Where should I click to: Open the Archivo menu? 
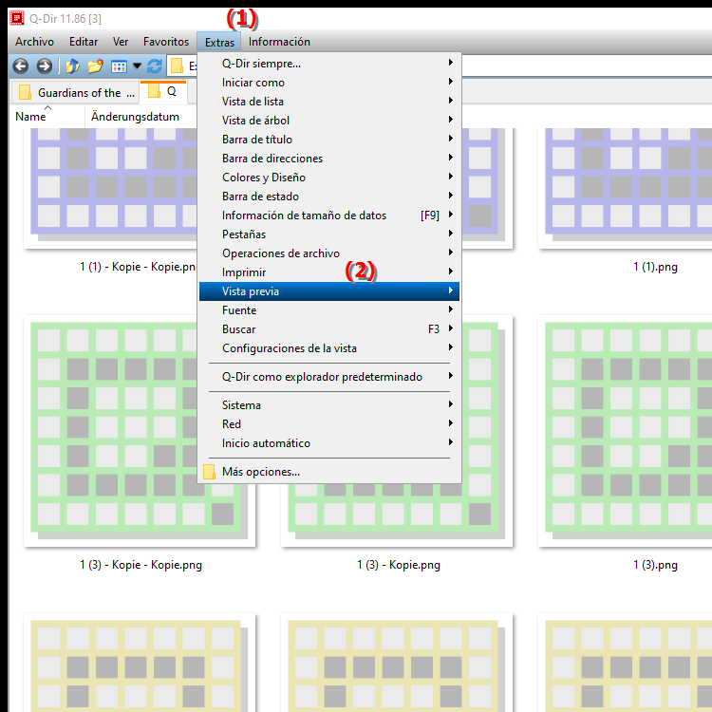[x=34, y=42]
